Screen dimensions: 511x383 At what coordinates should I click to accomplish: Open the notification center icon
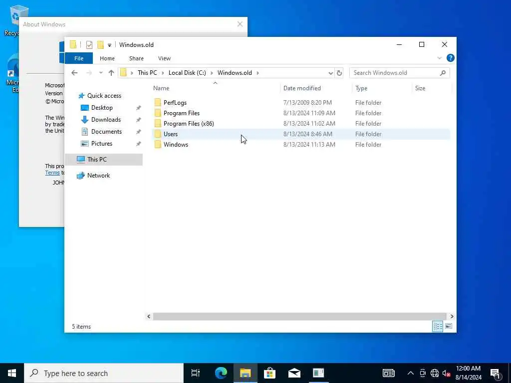click(495, 374)
